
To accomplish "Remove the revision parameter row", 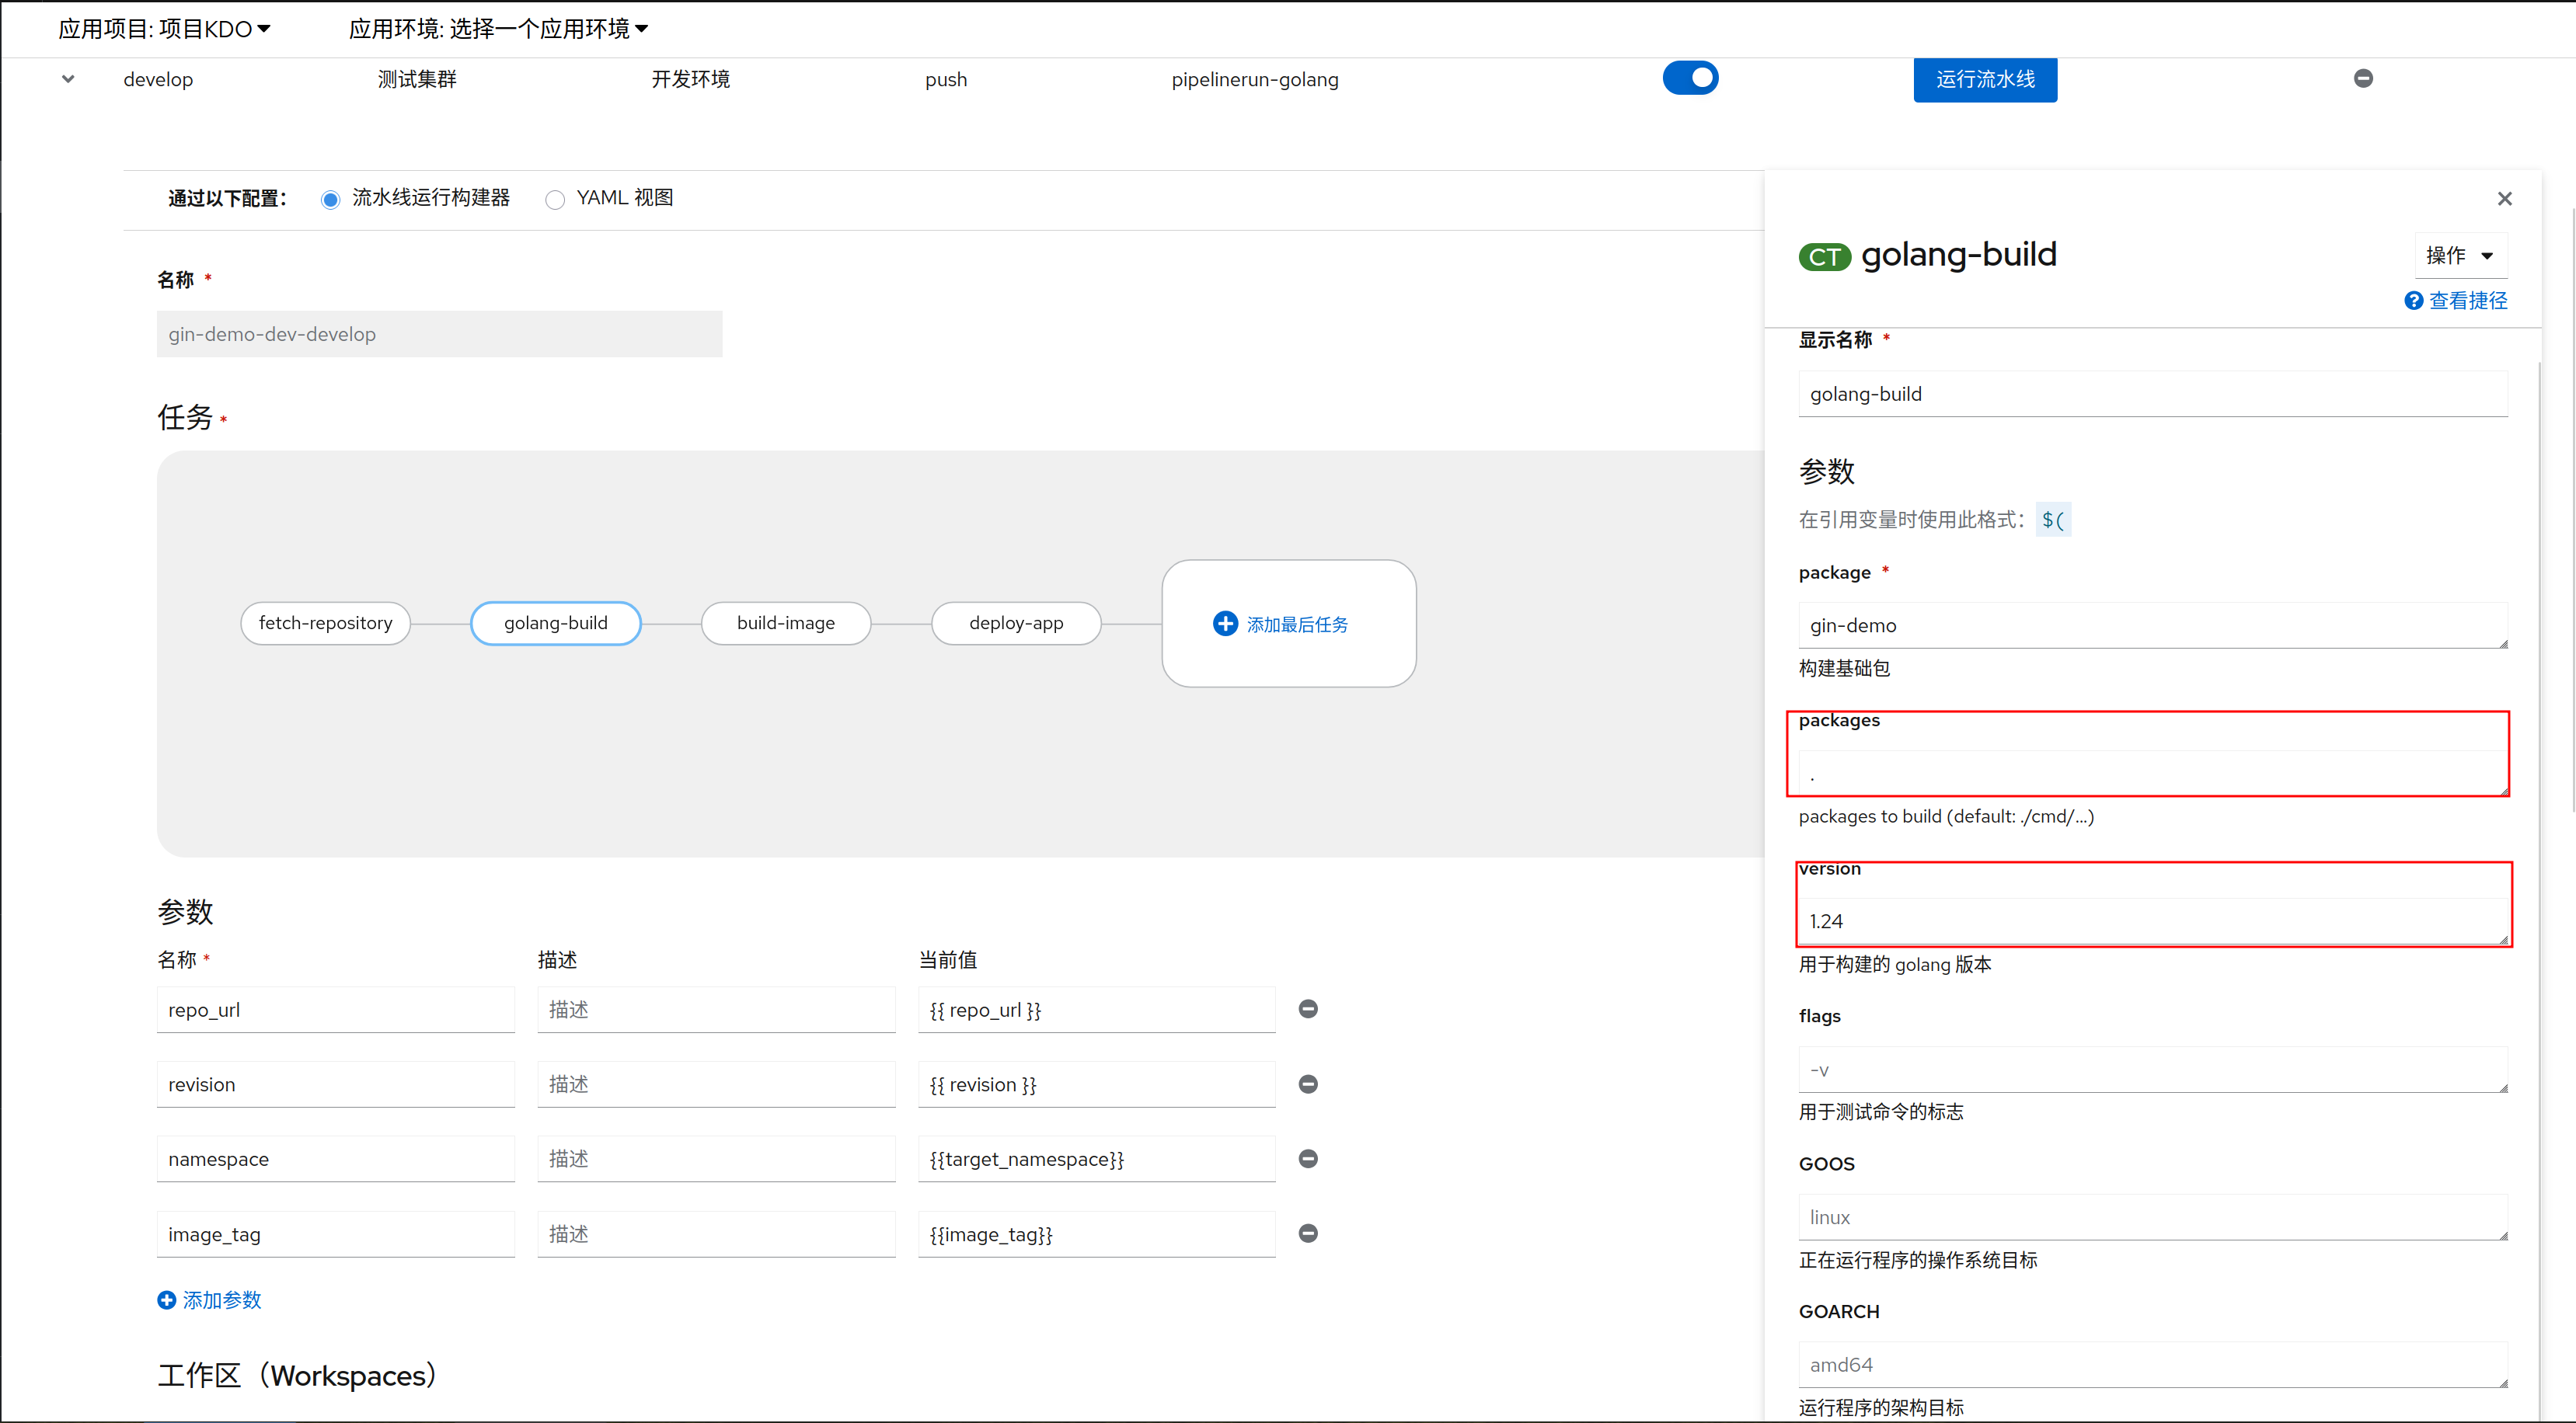I will pyautogui.click(x=1307, y=1084).
